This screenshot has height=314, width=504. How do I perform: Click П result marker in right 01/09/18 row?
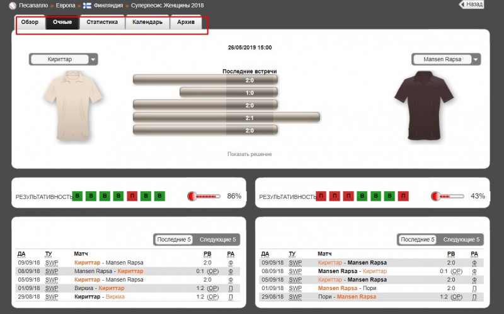[474, 288]
